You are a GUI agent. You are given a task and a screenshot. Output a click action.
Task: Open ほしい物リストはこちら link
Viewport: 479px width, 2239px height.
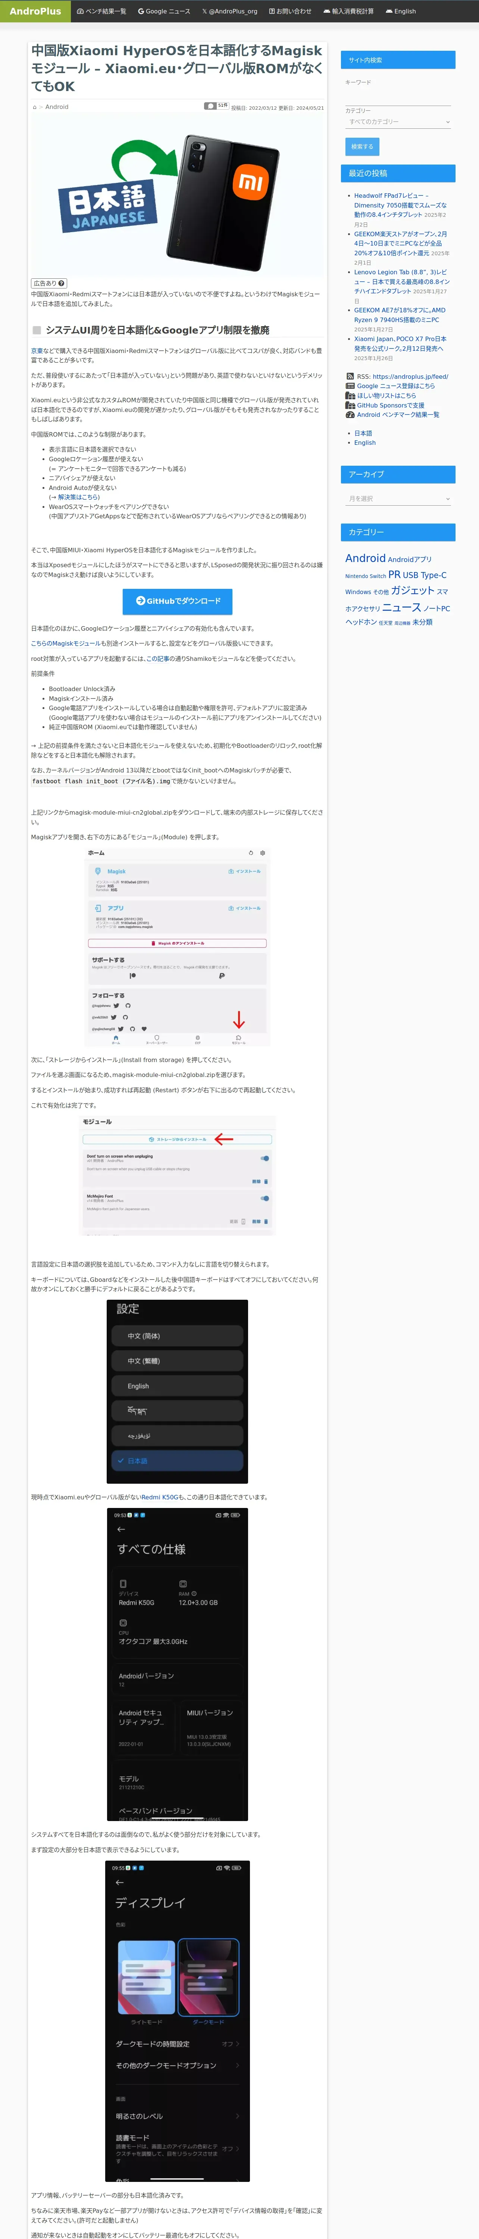pyautogui.click(x=386, y=396)
